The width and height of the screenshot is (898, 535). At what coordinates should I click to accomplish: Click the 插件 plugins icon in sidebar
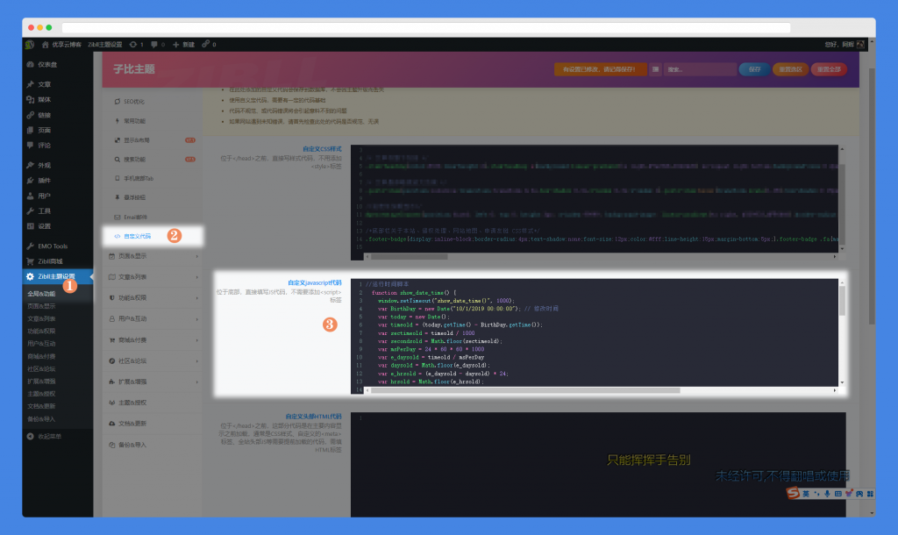(31, 180)
